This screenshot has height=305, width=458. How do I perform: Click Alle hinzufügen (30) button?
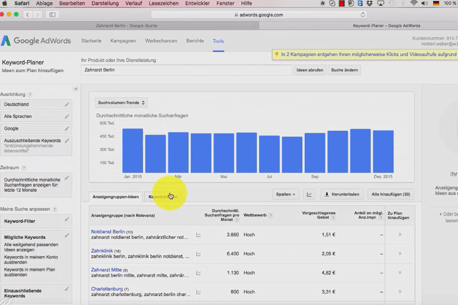tap(391, 194)
